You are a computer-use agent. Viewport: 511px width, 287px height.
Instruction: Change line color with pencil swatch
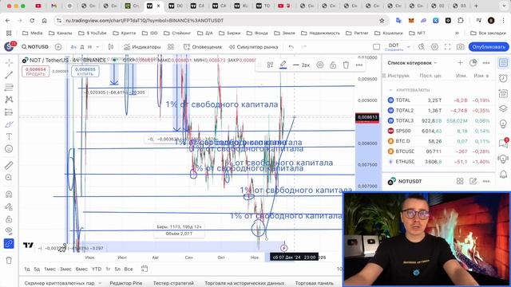(x=283, y=65)
